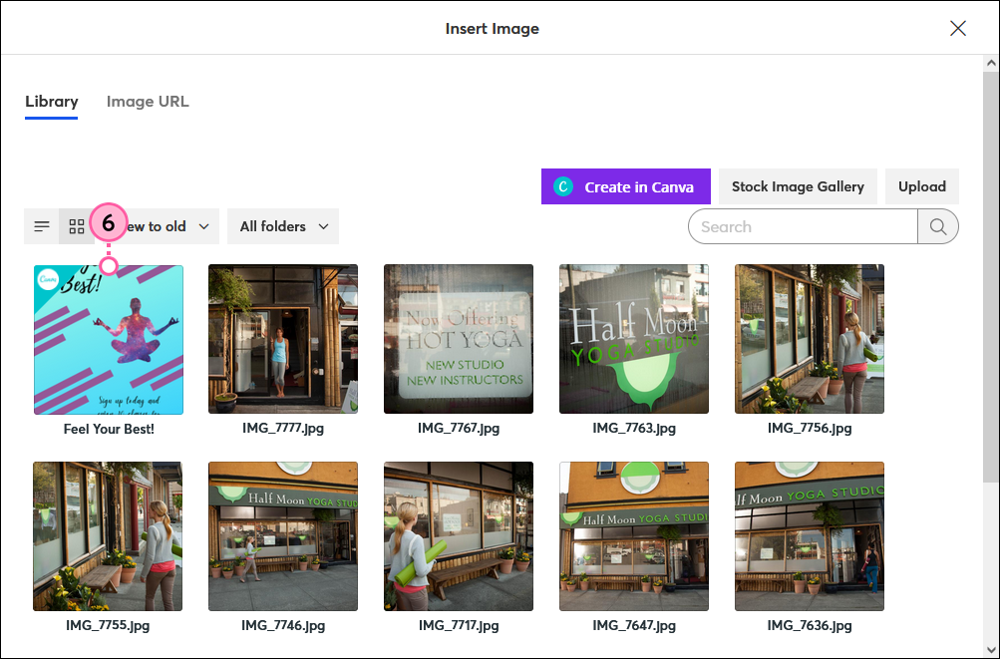
Task: Click into the Search field
Action: click(x=803, y=226)
